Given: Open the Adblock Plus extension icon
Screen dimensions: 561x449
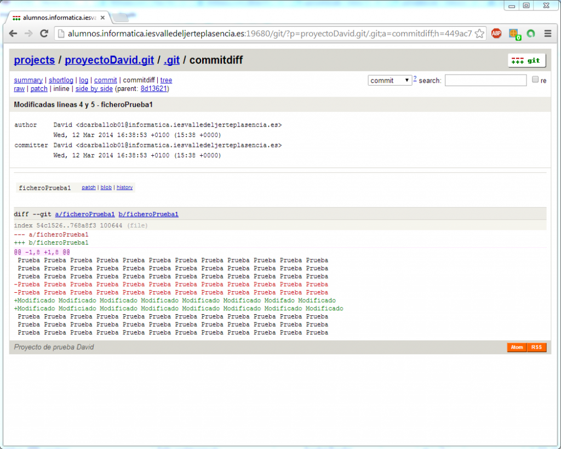Looking at the screenshot, I should coord(496,33).
